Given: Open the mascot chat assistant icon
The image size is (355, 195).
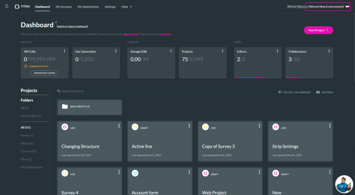Looking at the screenshot, I should coord(344,183).
